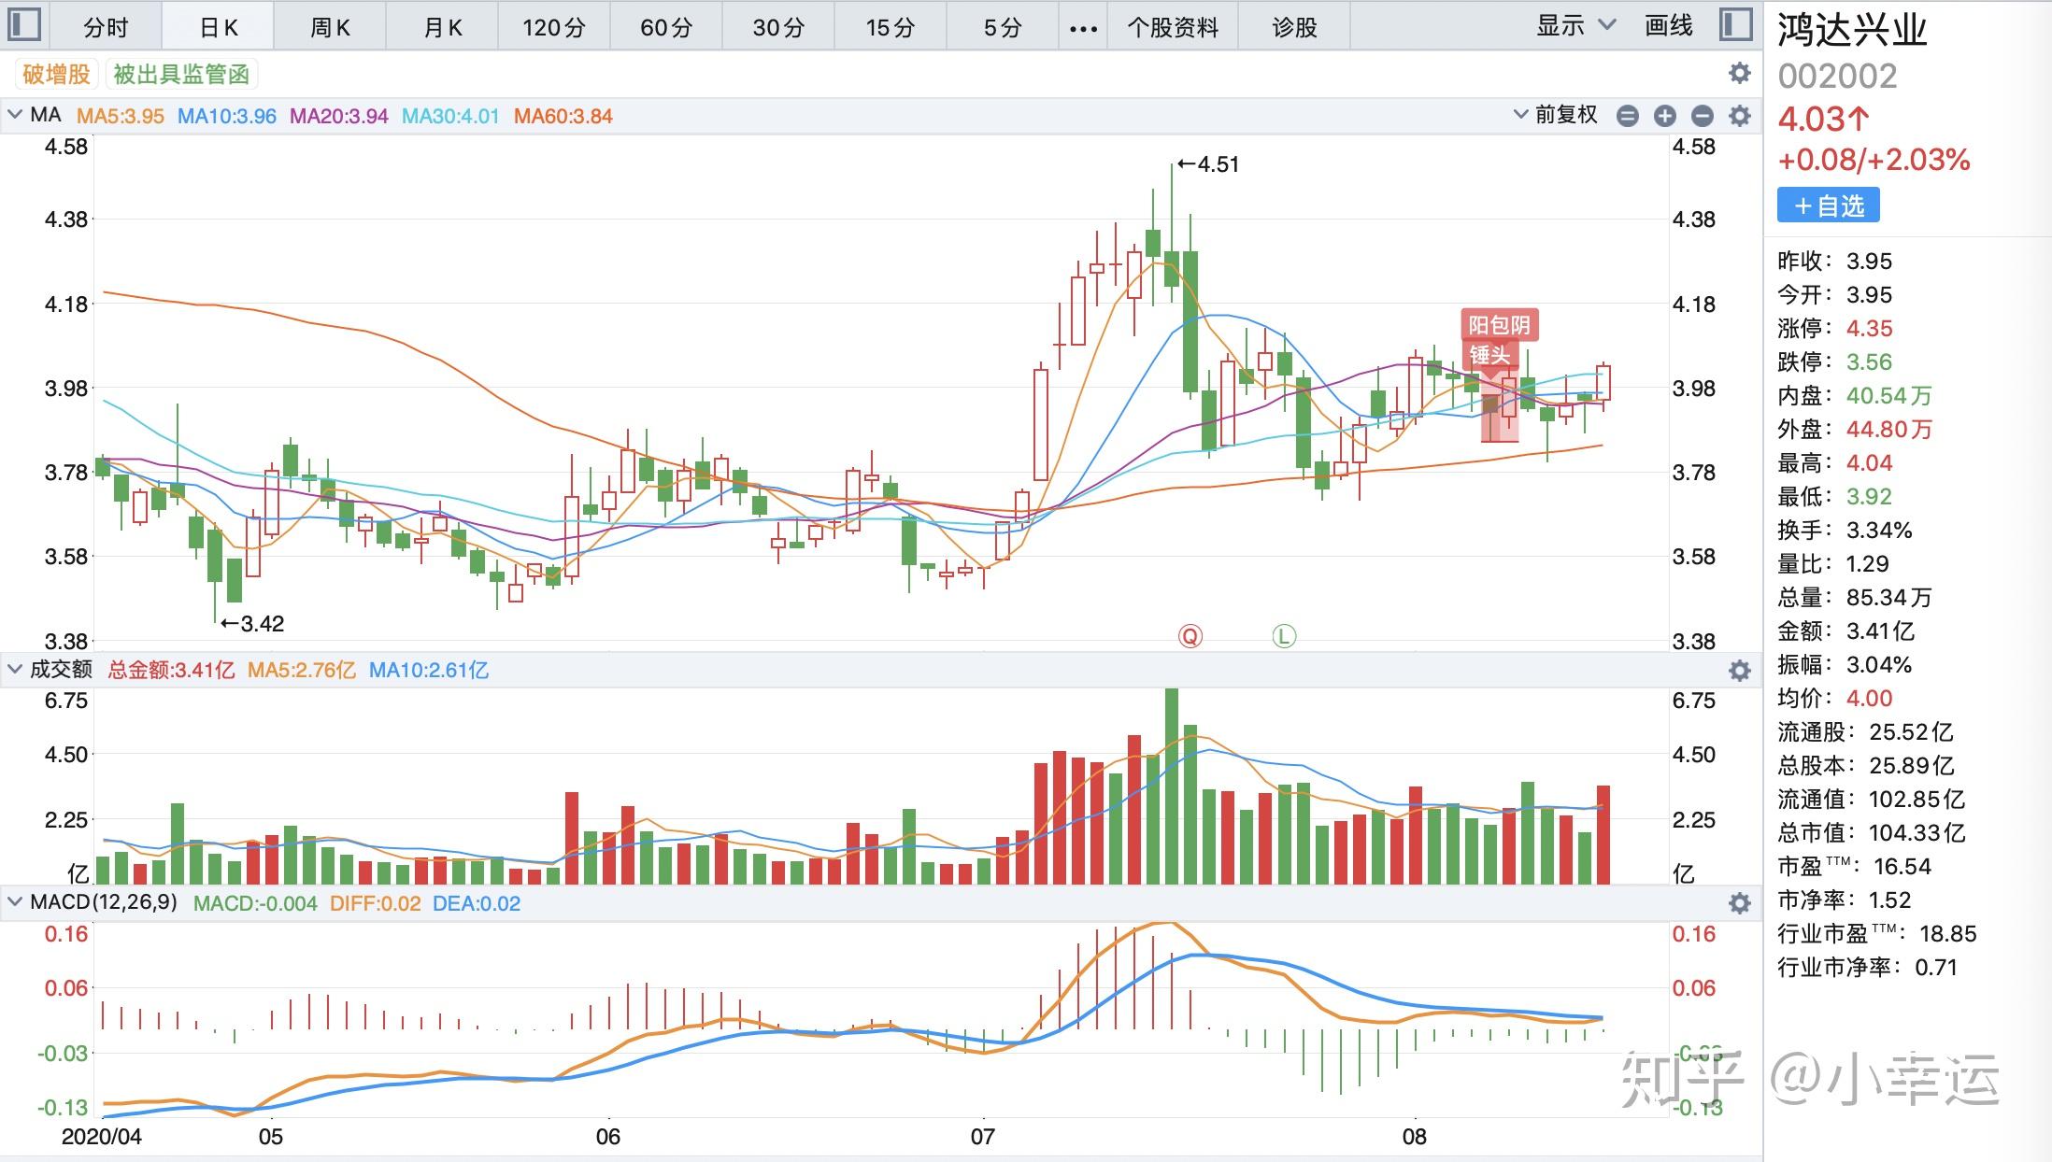Viewport: 2052px width, 1162px height.
Task: Select the 60分 period
Action: point(666,27)
